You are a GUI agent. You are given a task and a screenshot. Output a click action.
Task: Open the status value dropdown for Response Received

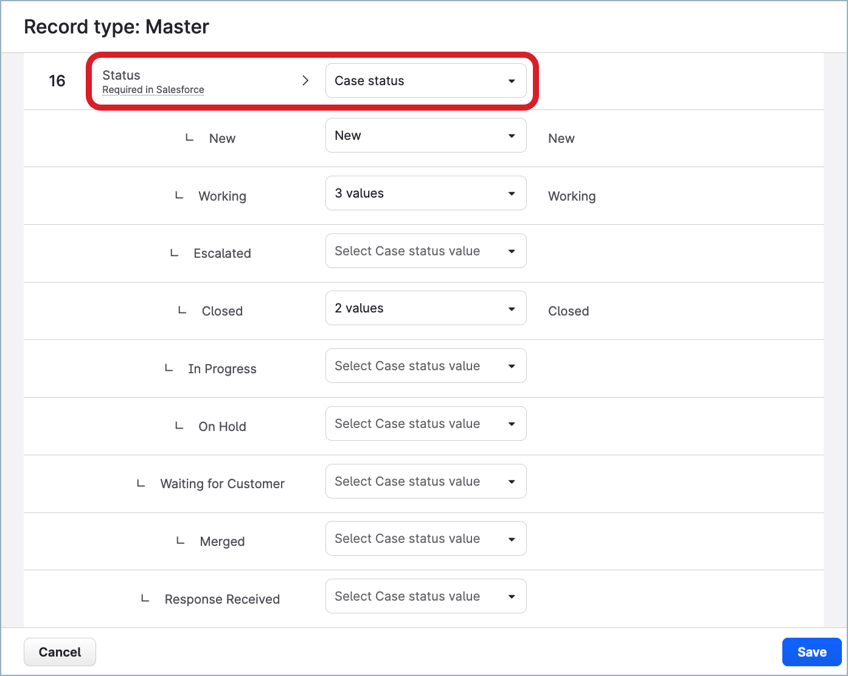(425, 596)
